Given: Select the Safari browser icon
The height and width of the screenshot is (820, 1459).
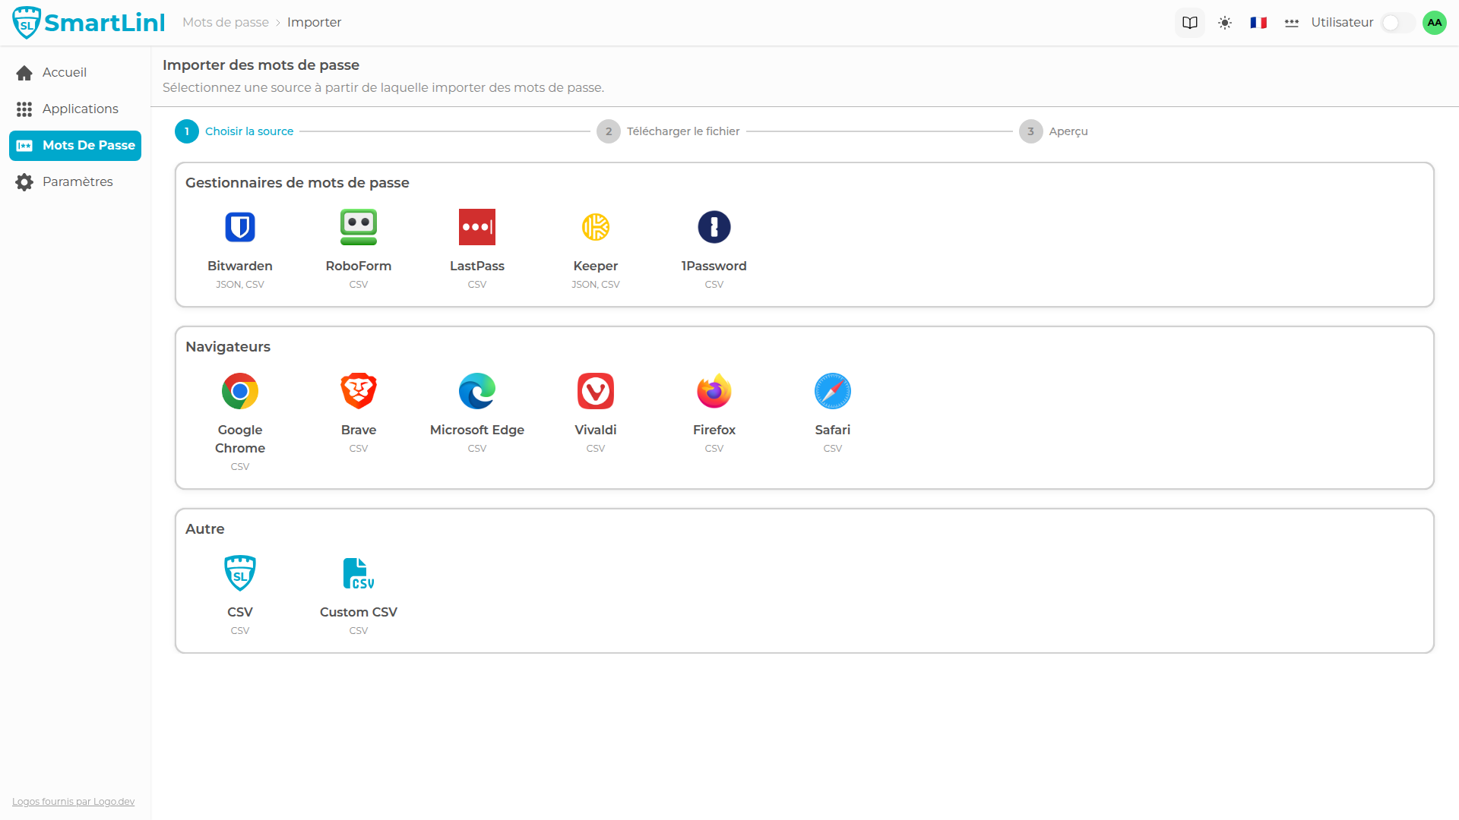Looking at the screenshot, I should pos(833,392).
